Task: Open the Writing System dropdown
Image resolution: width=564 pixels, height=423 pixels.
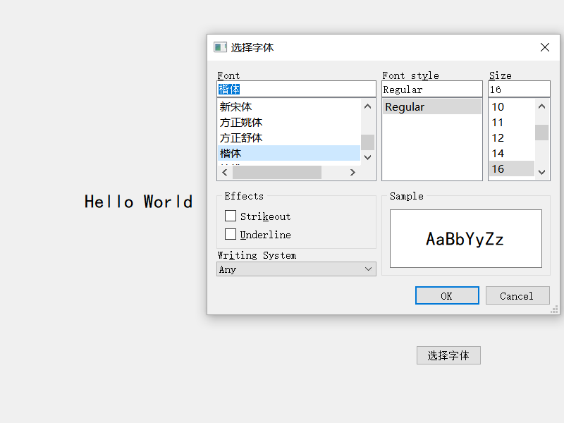Action: pos(296,269)
